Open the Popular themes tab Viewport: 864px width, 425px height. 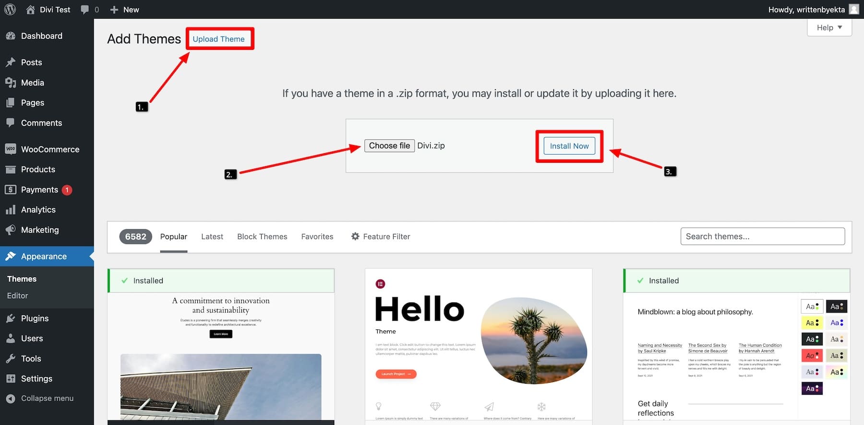174,237
